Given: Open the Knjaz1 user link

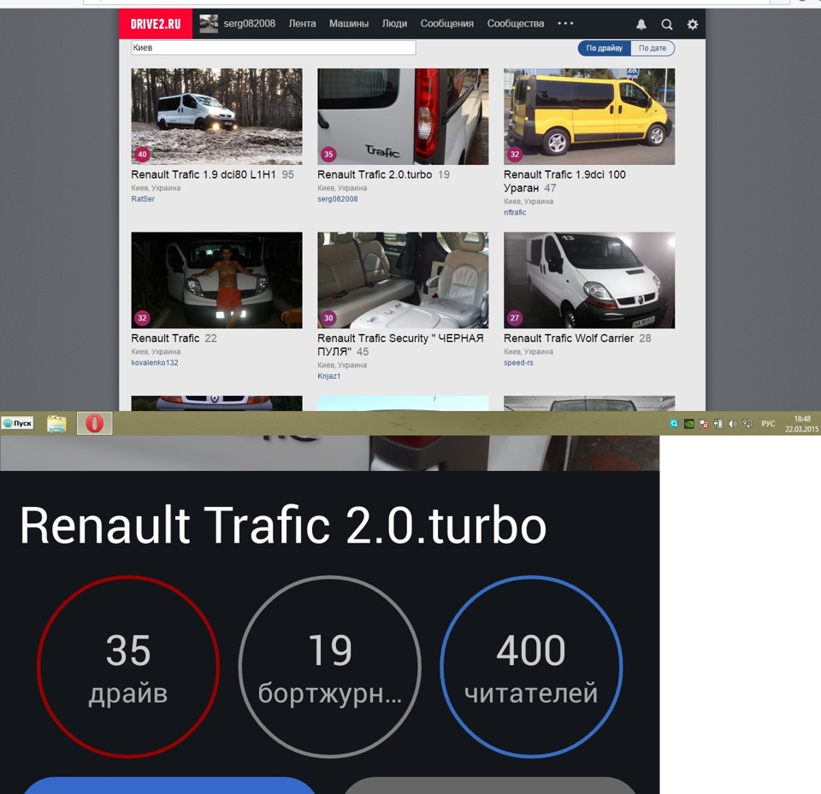Looking at the screenshot, I should click(x=328, y=376).
